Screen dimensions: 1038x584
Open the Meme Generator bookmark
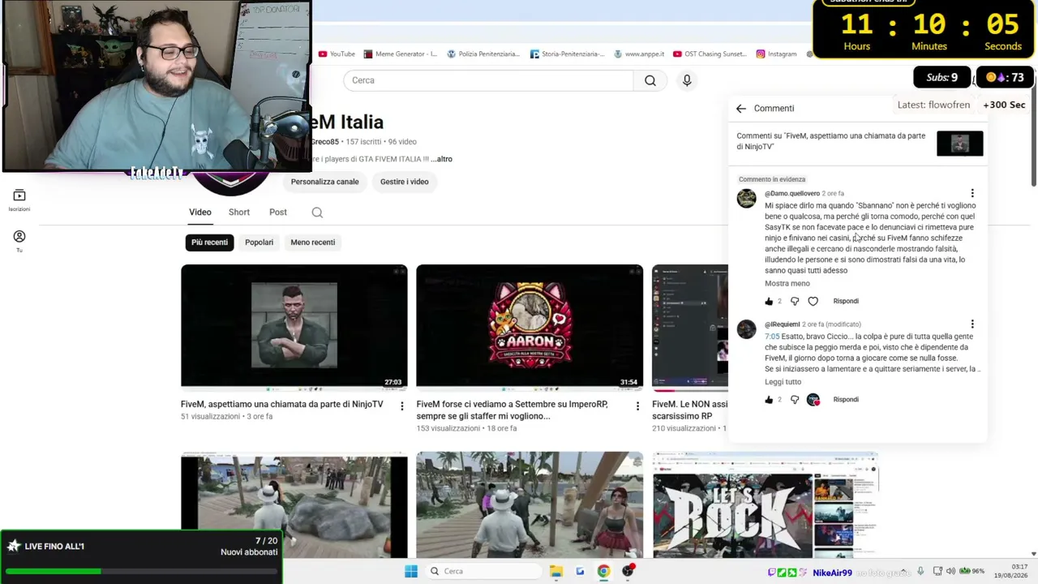click(401, 54)
